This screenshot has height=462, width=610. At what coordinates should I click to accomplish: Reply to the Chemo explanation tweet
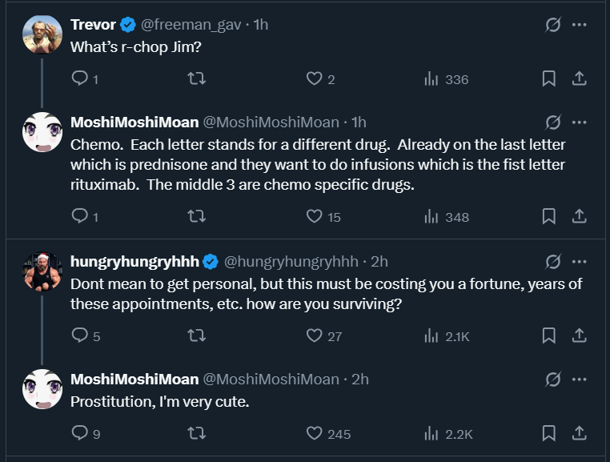point(80,216)
